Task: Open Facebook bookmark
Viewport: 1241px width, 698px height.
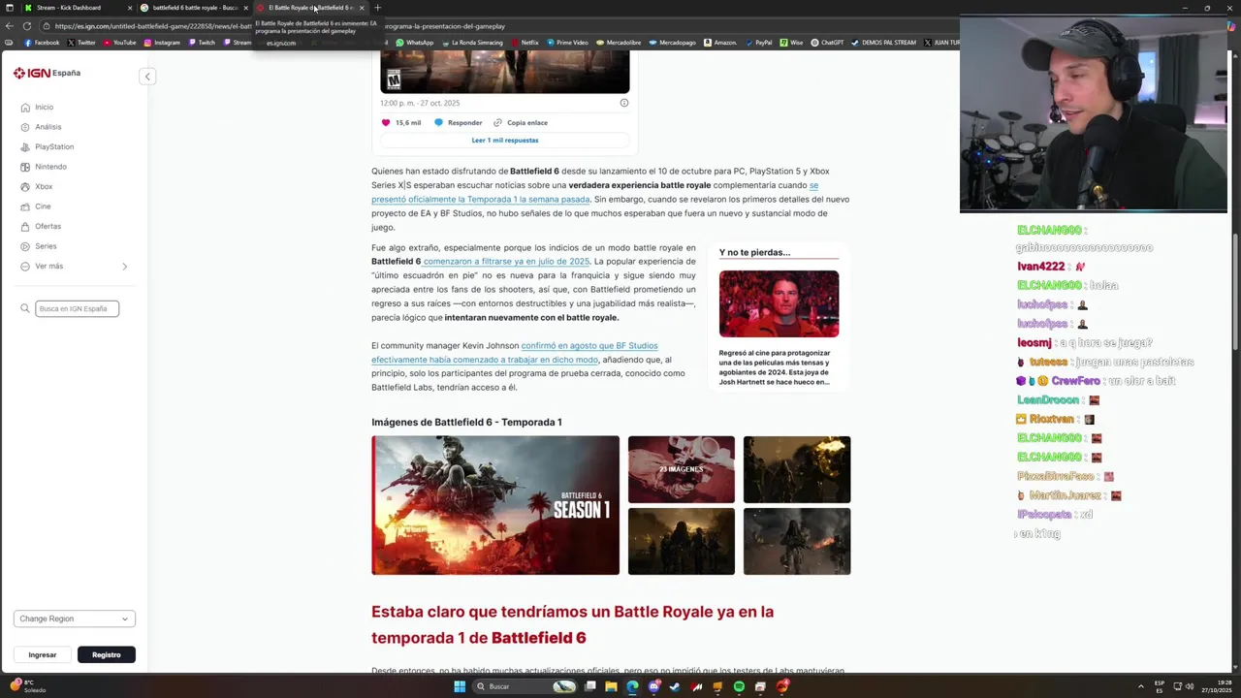Action: coord(41,43)
